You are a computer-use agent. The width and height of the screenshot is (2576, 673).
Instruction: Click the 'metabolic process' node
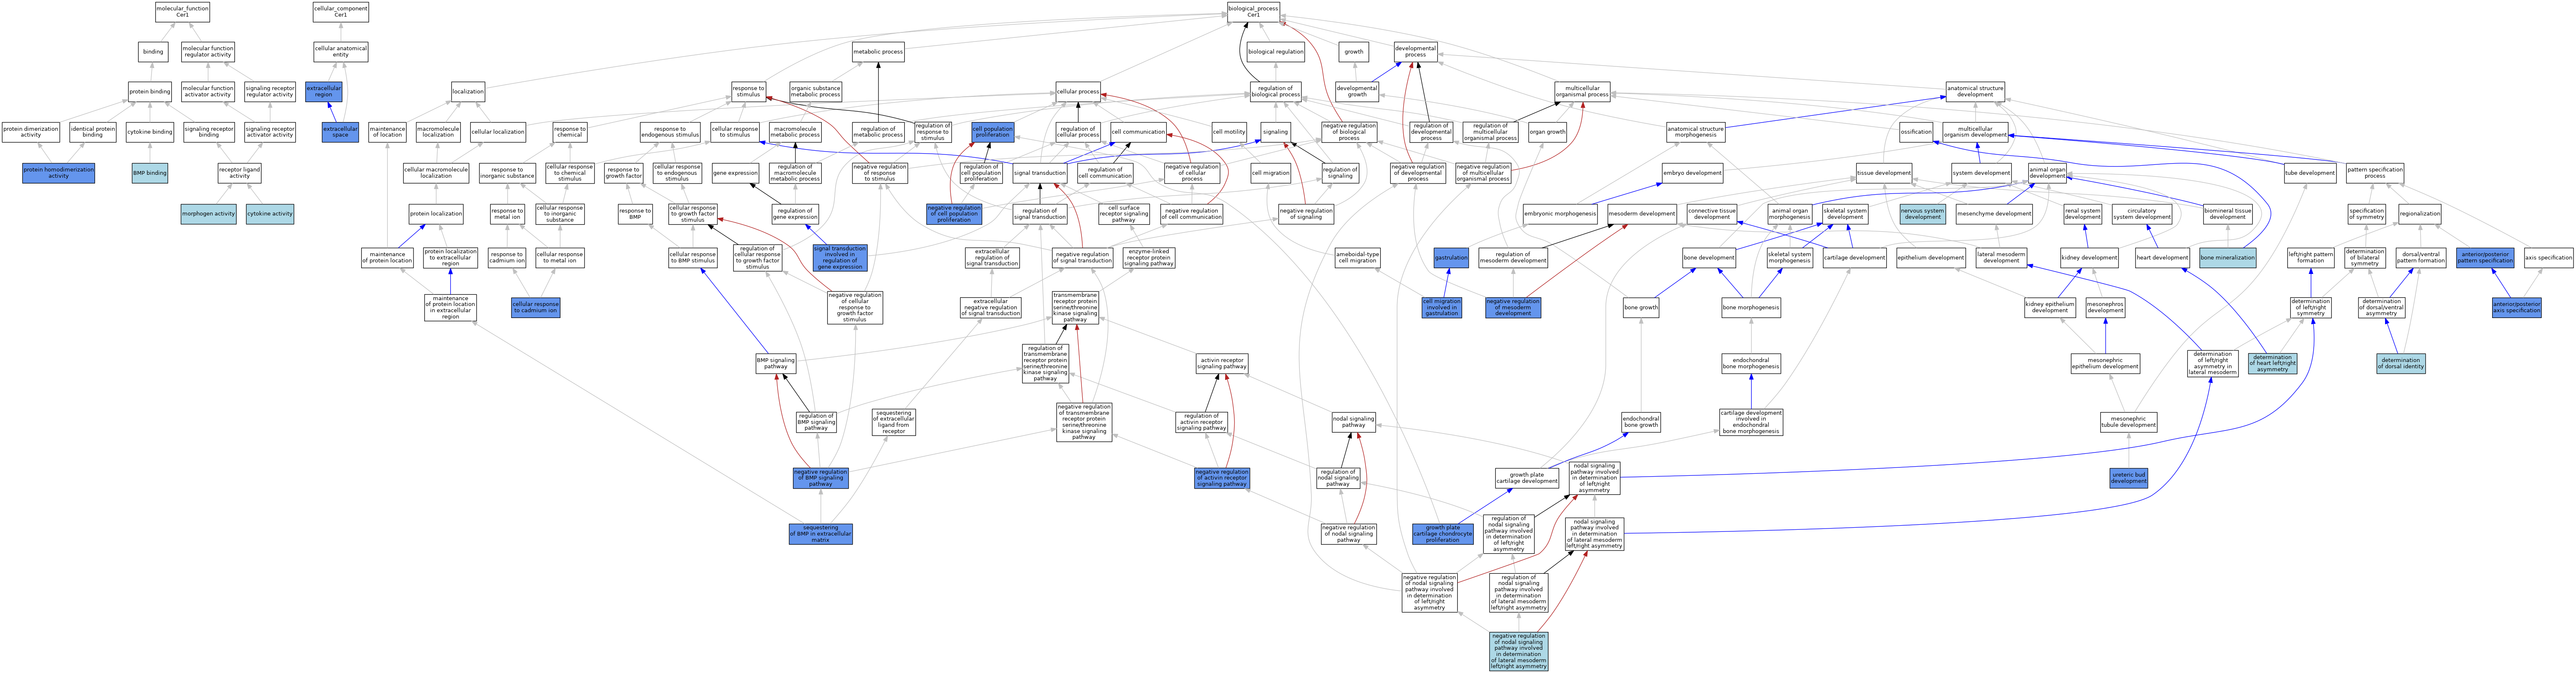[x=878, y=52]
